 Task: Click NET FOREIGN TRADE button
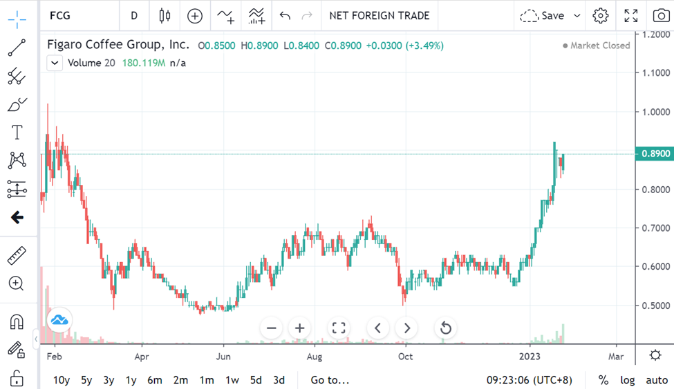tap(380, 16)
